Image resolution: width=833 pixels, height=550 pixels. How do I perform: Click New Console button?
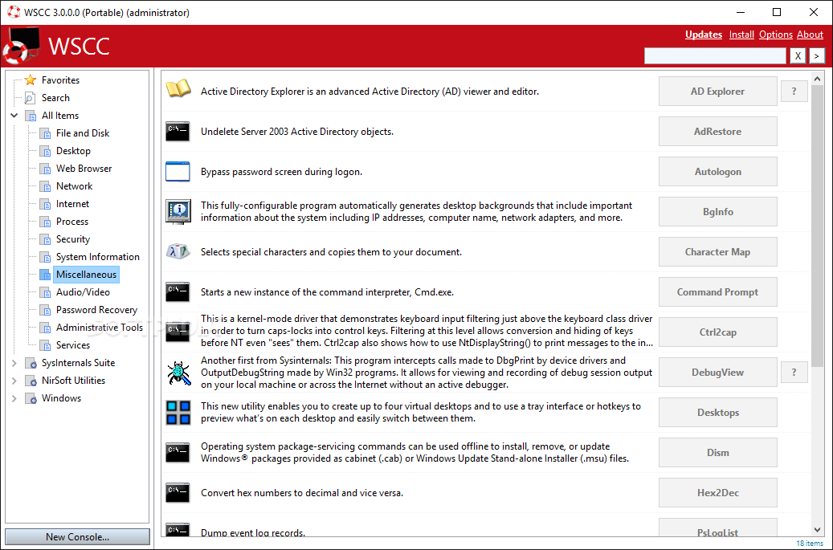coord(78,536)
